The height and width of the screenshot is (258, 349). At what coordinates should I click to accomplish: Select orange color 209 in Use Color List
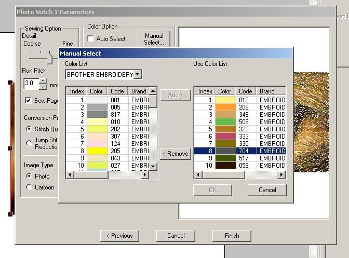[225, 107]
